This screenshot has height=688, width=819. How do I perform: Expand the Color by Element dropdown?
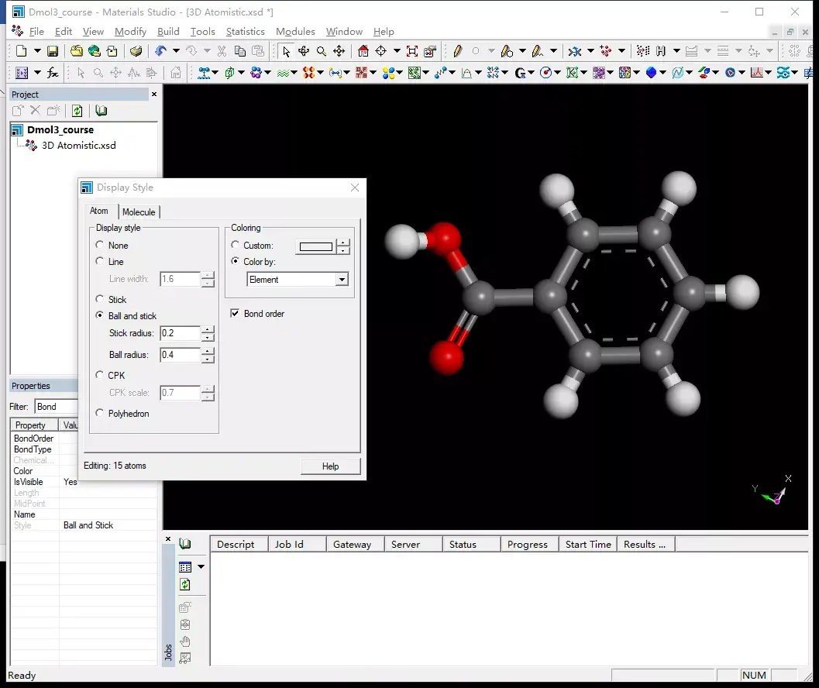342,280
